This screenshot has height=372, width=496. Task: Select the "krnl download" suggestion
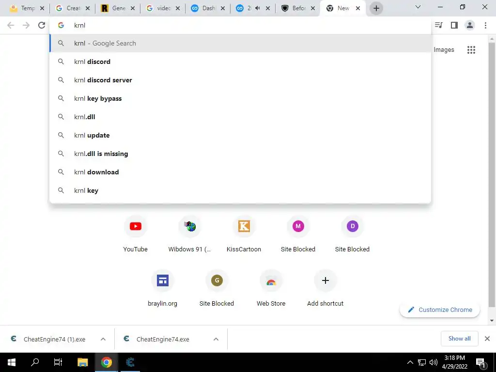point(240,172)
